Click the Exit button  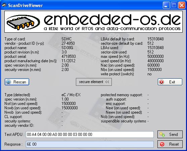[170, 82]
